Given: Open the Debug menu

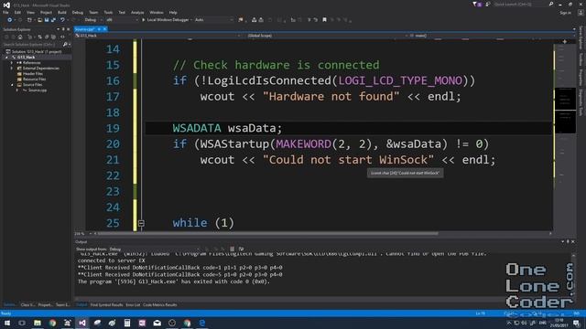Looking at the screenshot, I should point(78,12).
